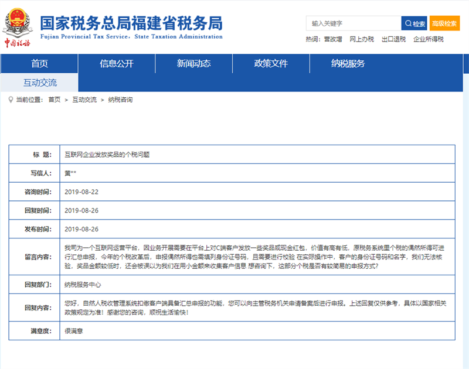Image resolution: width=469 pixels, height=369 pixels.
Task: Select the 网上办税 hot keyword
Action: tap(361, 39)
